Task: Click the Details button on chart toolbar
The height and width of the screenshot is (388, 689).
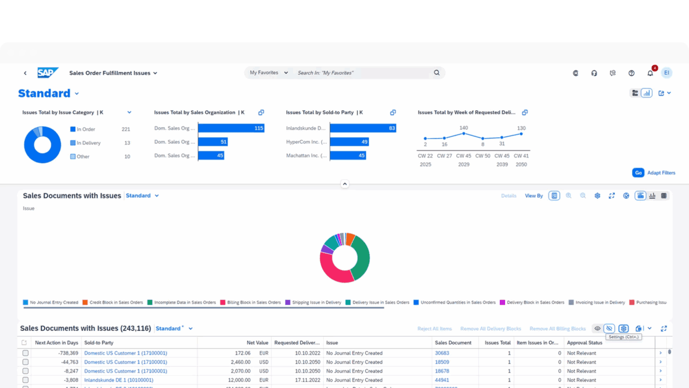Action: click(x=509, y=196)
